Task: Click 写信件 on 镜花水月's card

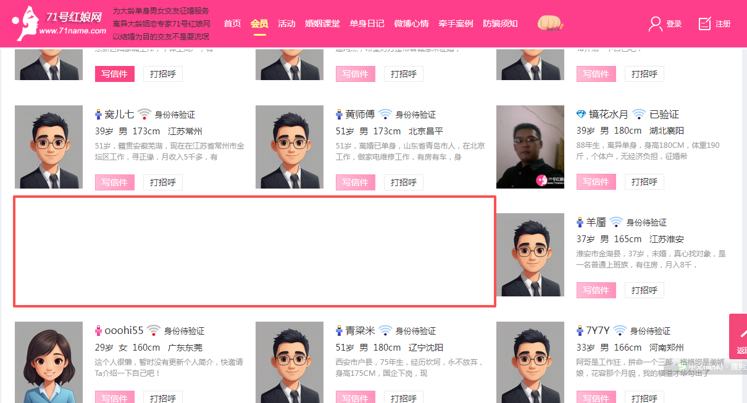Action: 596,182
